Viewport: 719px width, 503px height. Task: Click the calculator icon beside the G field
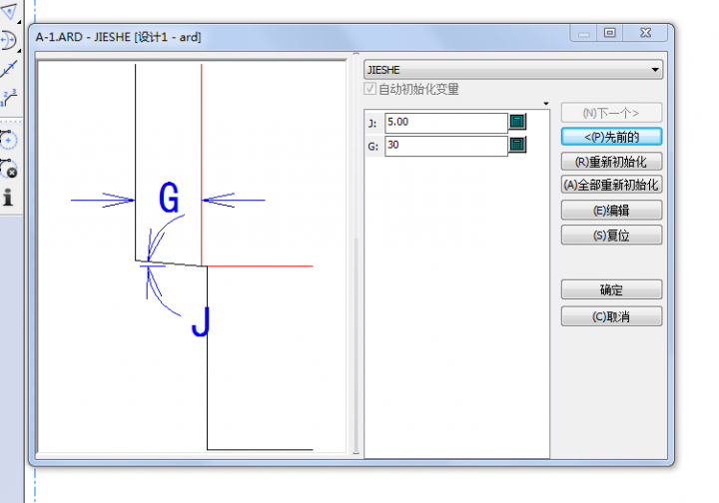tap(517, 145)
